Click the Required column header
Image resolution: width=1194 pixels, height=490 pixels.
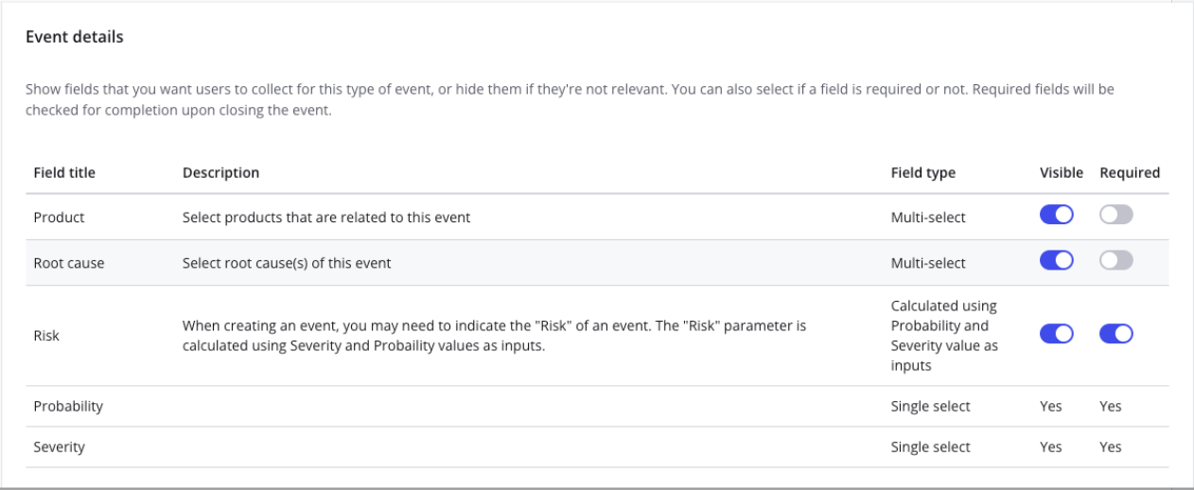pos(1129,173)
